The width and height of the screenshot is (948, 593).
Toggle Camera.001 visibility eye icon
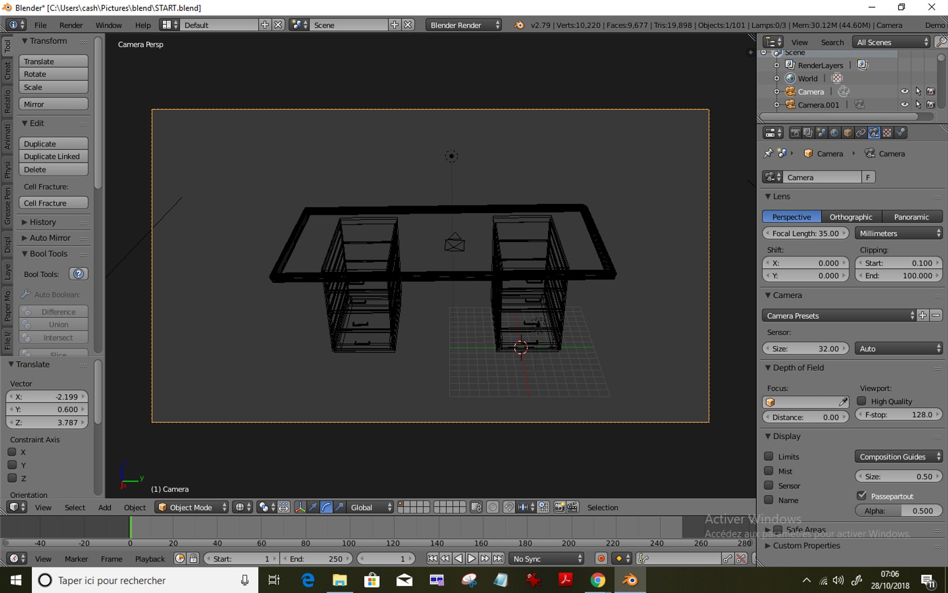905,104
